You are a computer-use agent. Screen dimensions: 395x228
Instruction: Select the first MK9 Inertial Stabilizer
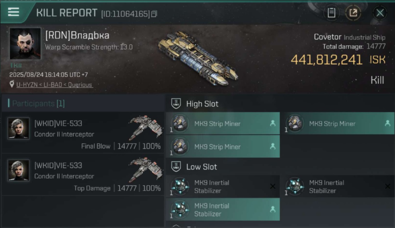tap(223, 186)
